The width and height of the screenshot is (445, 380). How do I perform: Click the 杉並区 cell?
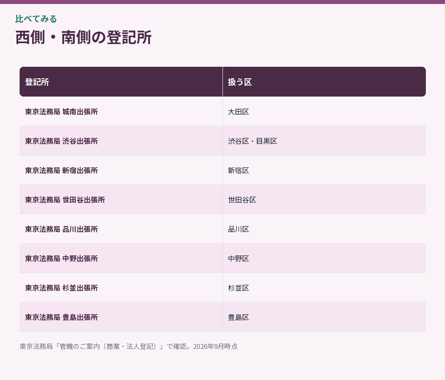point(324,287)
